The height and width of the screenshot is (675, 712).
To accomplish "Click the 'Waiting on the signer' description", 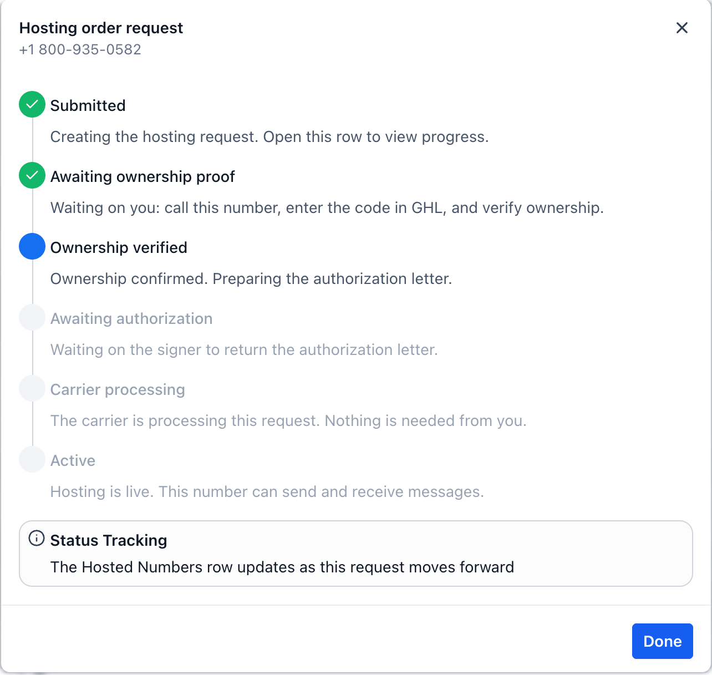I will [x=244, y=349].
